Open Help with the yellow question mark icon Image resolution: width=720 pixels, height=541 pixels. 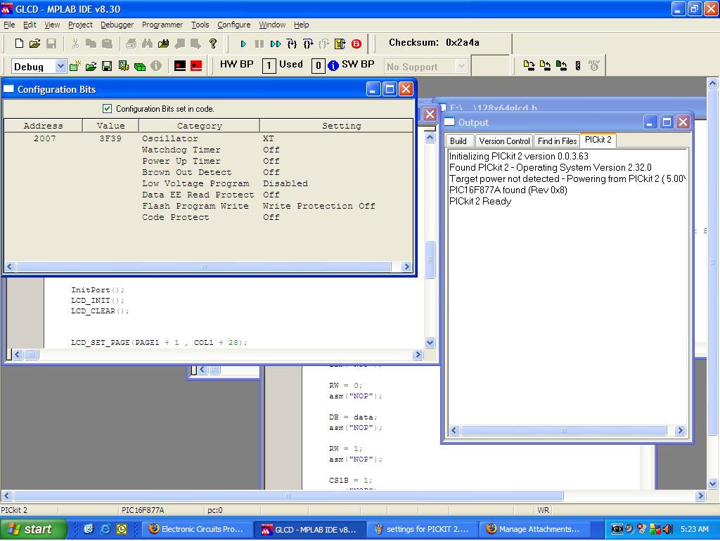point(212,44)
